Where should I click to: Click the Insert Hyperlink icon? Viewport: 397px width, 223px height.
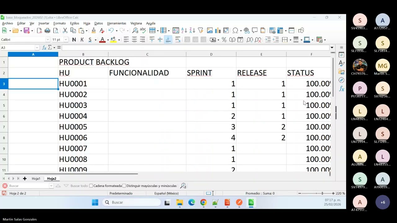pos(247,30)
